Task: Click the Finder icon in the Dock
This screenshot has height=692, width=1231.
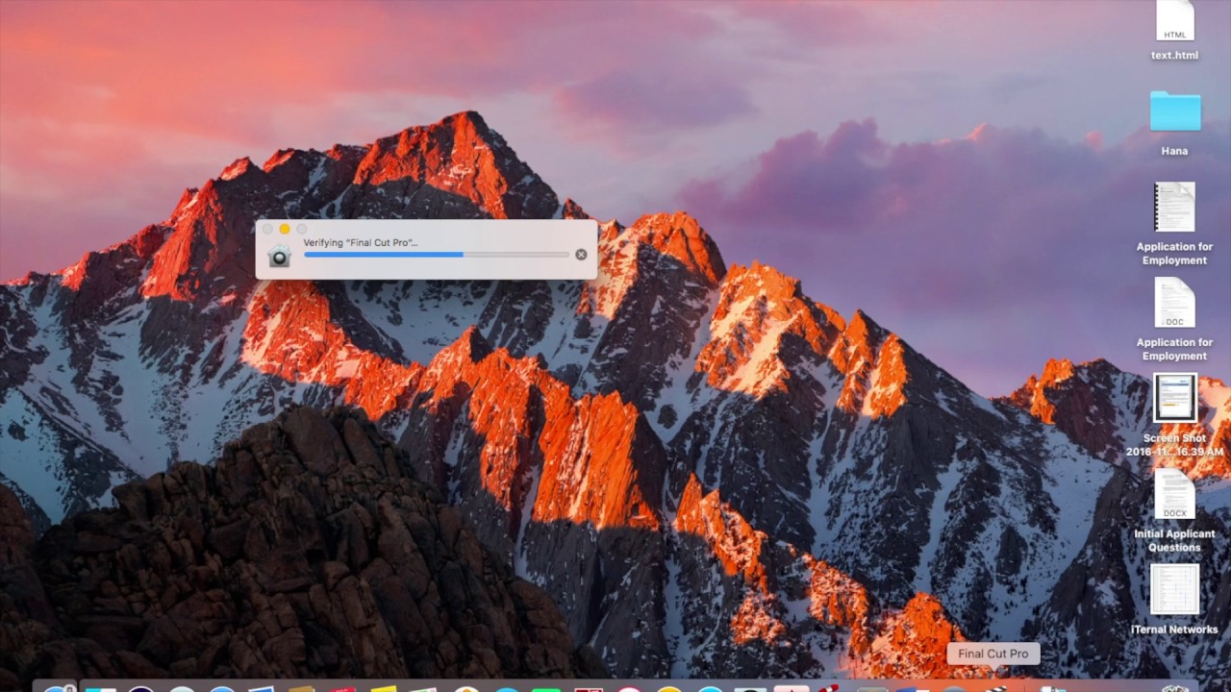Action: [60, 686]
